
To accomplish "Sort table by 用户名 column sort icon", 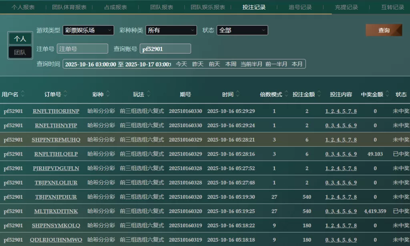I will 23,94.
